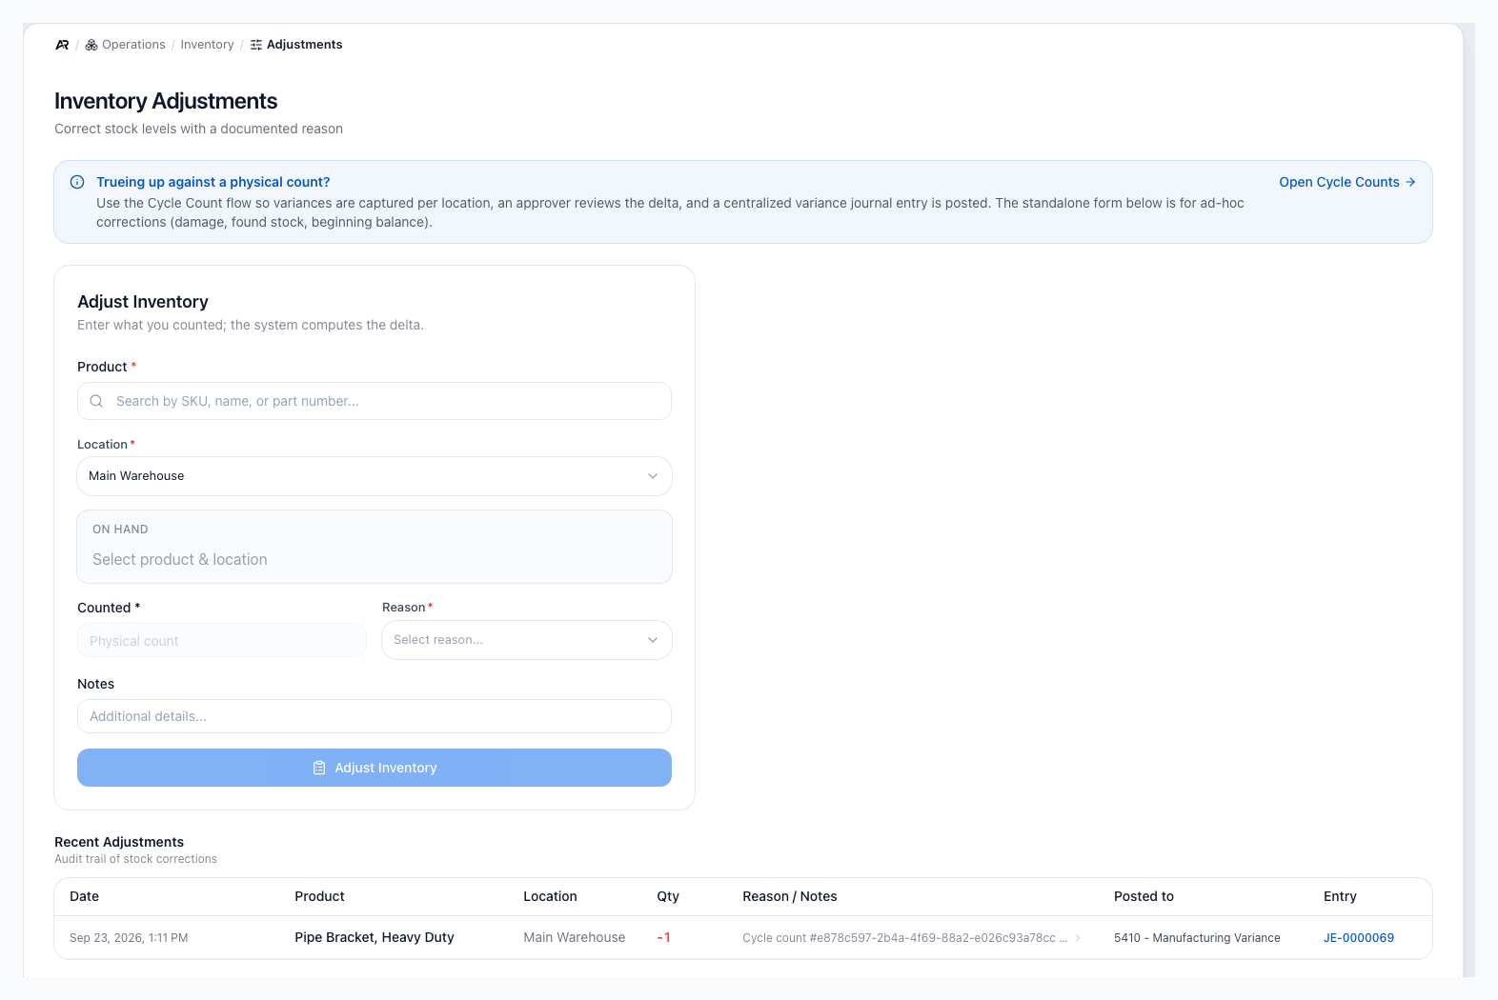Focus the Product search field

pyautogui.click(x=374, y=401)
